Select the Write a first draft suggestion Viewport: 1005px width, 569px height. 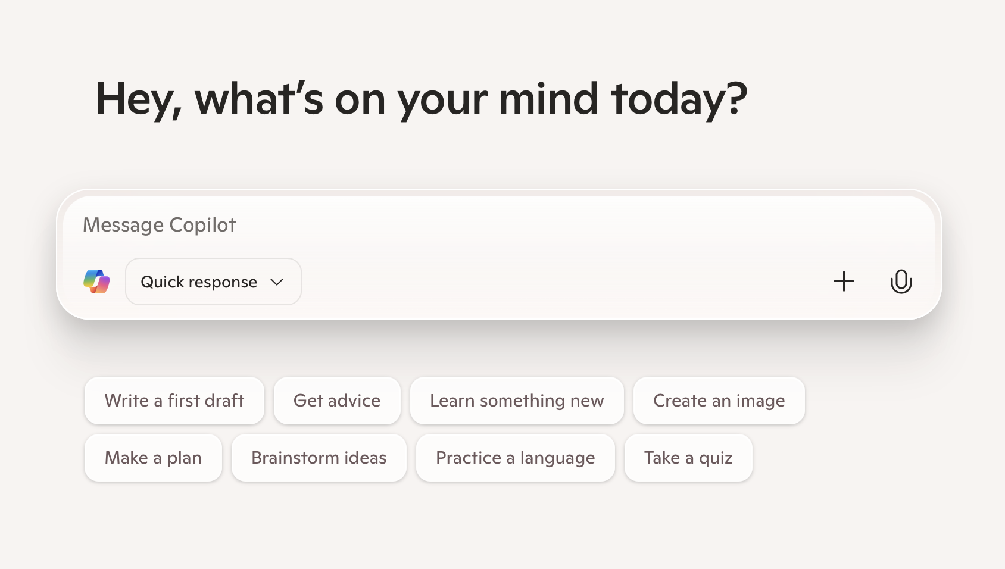tap(174, 401)
